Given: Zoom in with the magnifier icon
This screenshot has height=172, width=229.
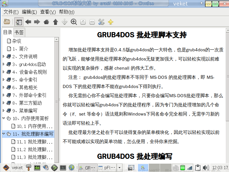Looking at the screenshot, I should coord(74,22).
